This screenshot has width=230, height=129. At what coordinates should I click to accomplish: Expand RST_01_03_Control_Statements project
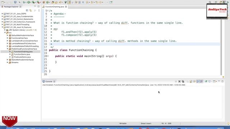(2, 19)
